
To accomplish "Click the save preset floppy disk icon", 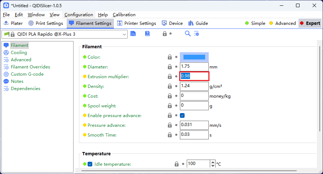I will point(133,34).
